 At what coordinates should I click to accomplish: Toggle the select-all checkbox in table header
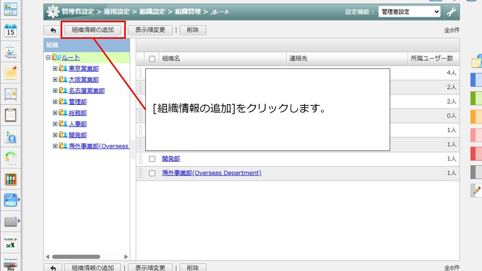[x=152, y=59]
